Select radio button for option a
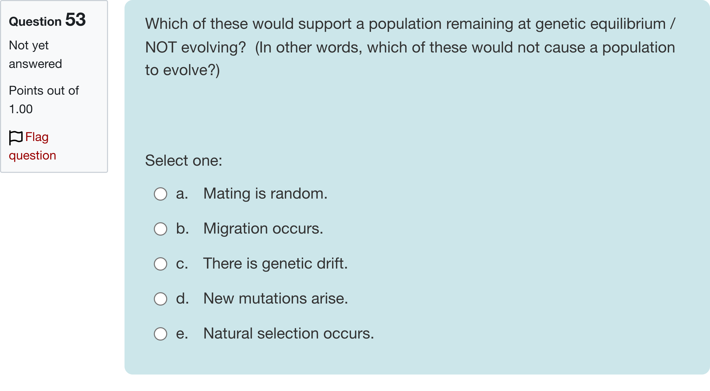710x391 pixels. [x=161, y=194]
